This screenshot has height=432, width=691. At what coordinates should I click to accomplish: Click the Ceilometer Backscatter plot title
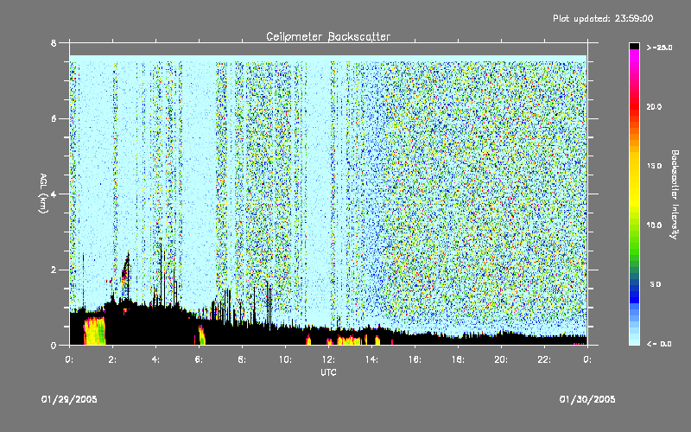[x=328, y=36]
